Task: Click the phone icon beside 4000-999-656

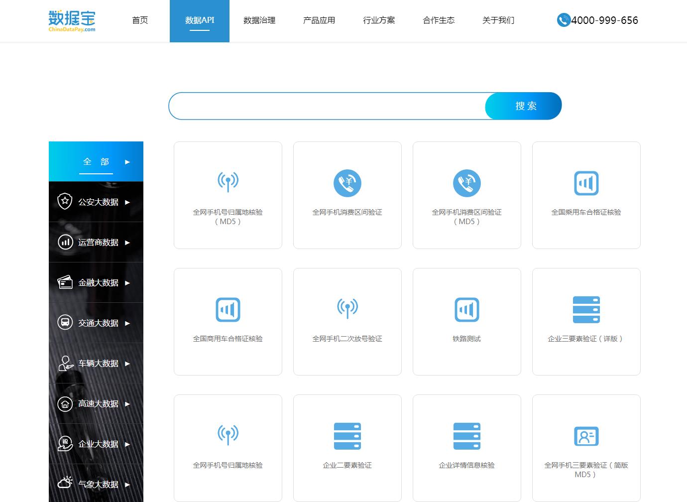Action: [564, 20]
